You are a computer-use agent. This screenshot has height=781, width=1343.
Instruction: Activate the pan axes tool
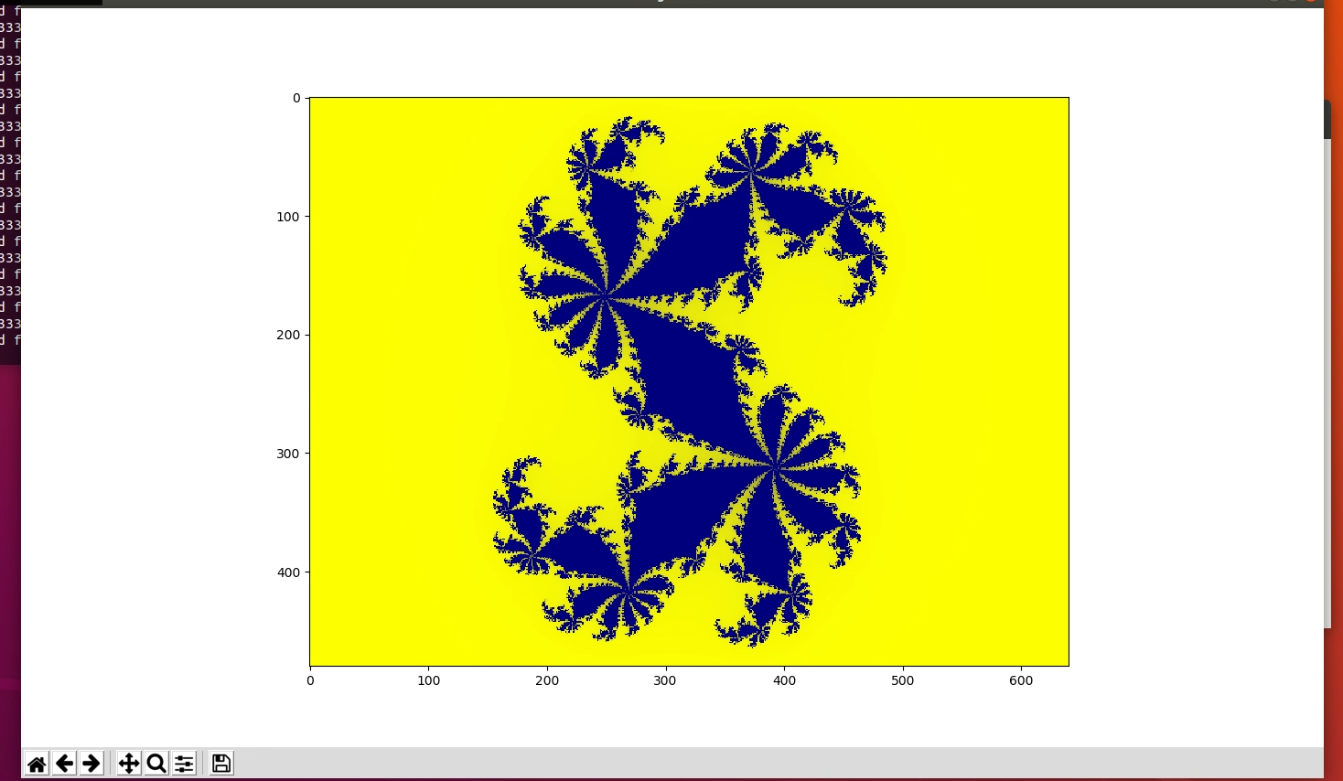pos(129,764)
